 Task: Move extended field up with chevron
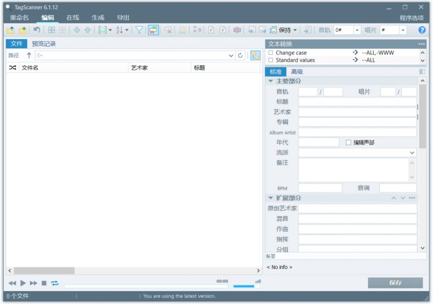pos(393,198)
